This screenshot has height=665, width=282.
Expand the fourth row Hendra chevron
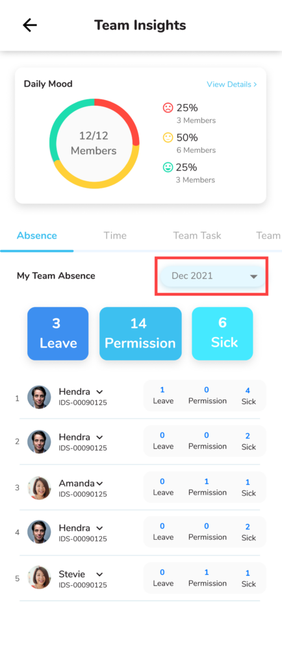pyautogui.click(x=99, y=529)
